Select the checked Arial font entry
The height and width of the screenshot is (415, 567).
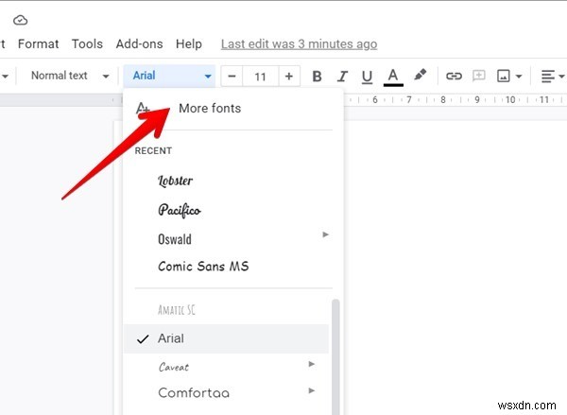point(227,338)
